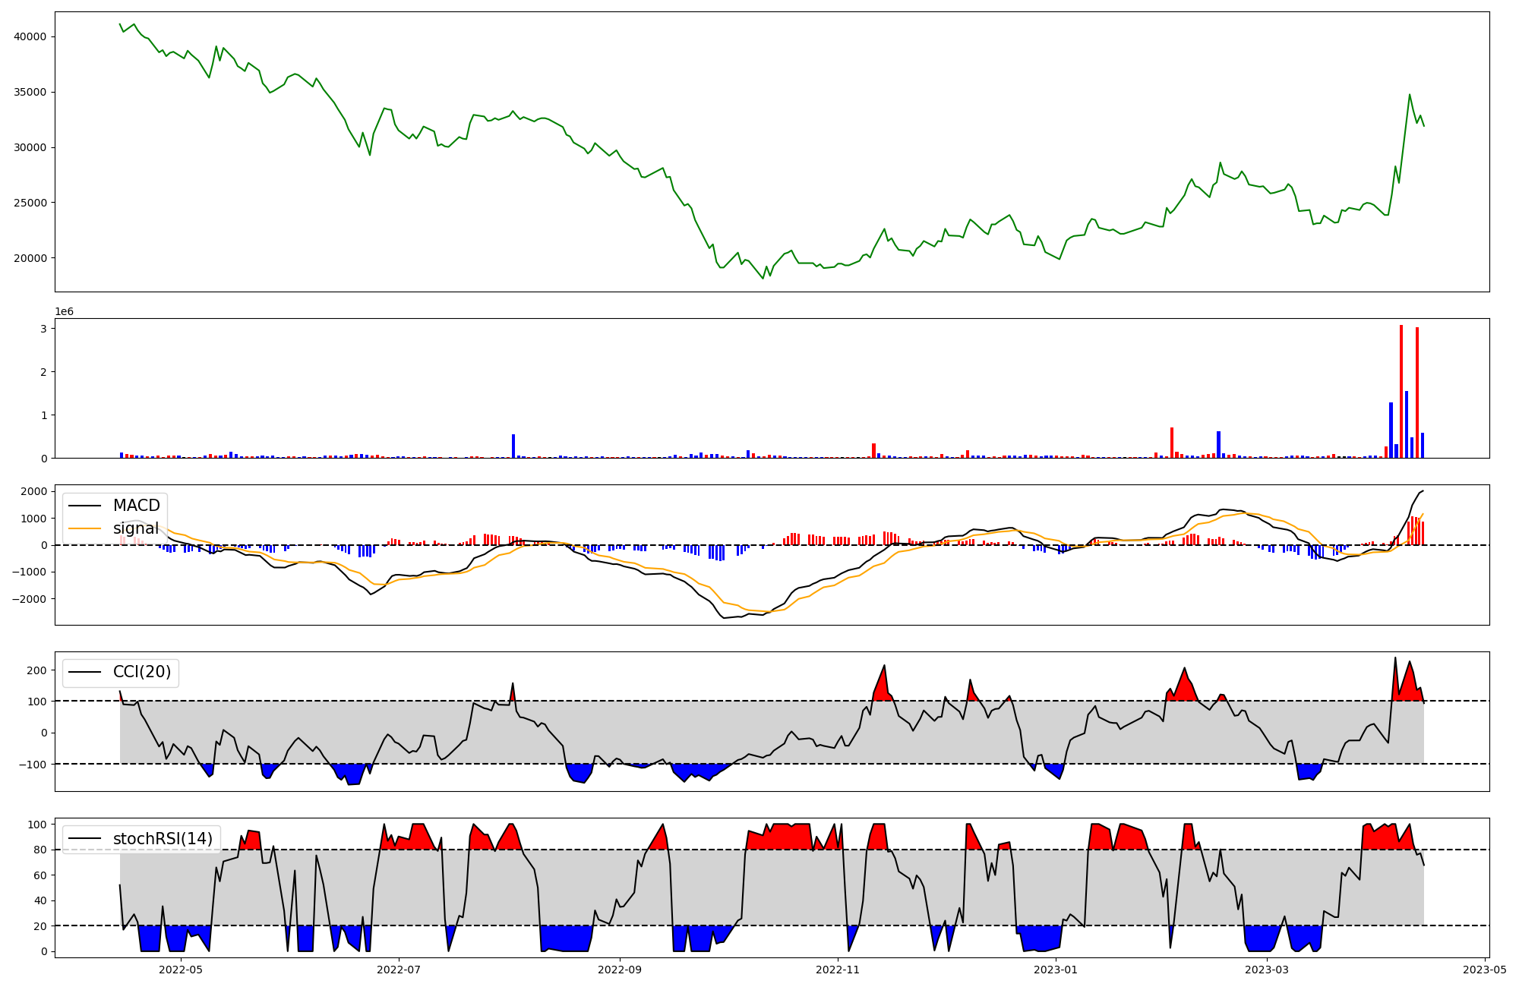Click the 2022-09 x-axis date label
The width and height of the screenshot is (1519, 987).
(620, 970)
